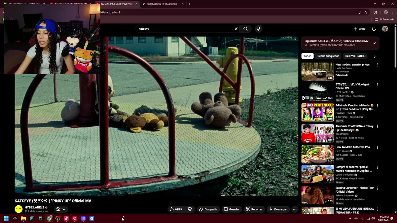Open the Crear create menu

click(359, 29)
